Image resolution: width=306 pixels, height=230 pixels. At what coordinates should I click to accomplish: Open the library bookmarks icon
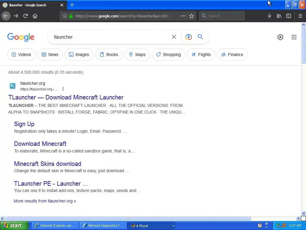click(279, 16)
